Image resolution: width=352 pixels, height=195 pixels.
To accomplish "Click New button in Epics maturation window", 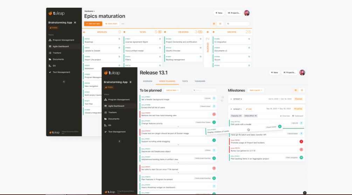I will [x=219, y=13].
